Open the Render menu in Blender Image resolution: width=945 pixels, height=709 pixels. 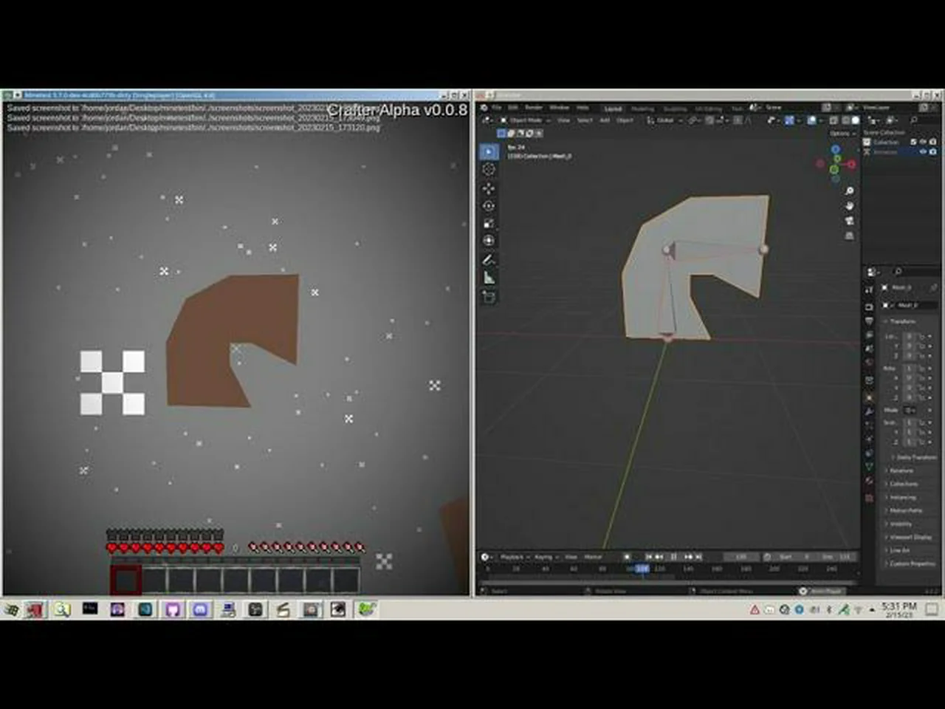tap(533, 108)
